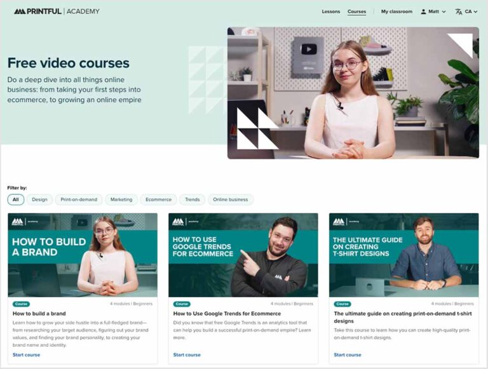Click the user profile icon next to Matt
Image resolution: width=488 pixels, height=369 pixels.
click(x=423, y=11)
